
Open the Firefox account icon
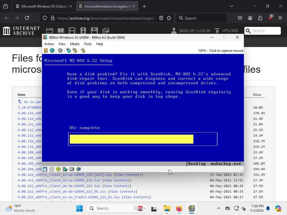(x=250, y=18)
